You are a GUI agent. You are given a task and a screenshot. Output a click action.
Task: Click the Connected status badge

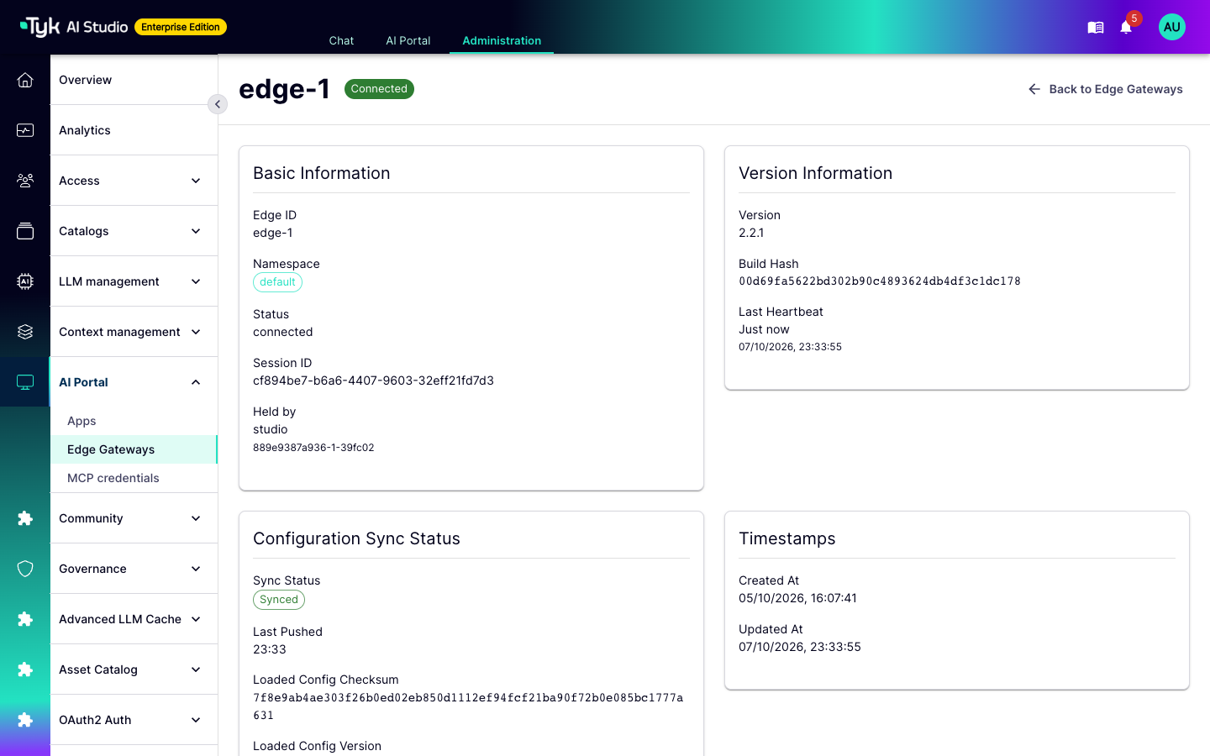(x=379, y=89)
